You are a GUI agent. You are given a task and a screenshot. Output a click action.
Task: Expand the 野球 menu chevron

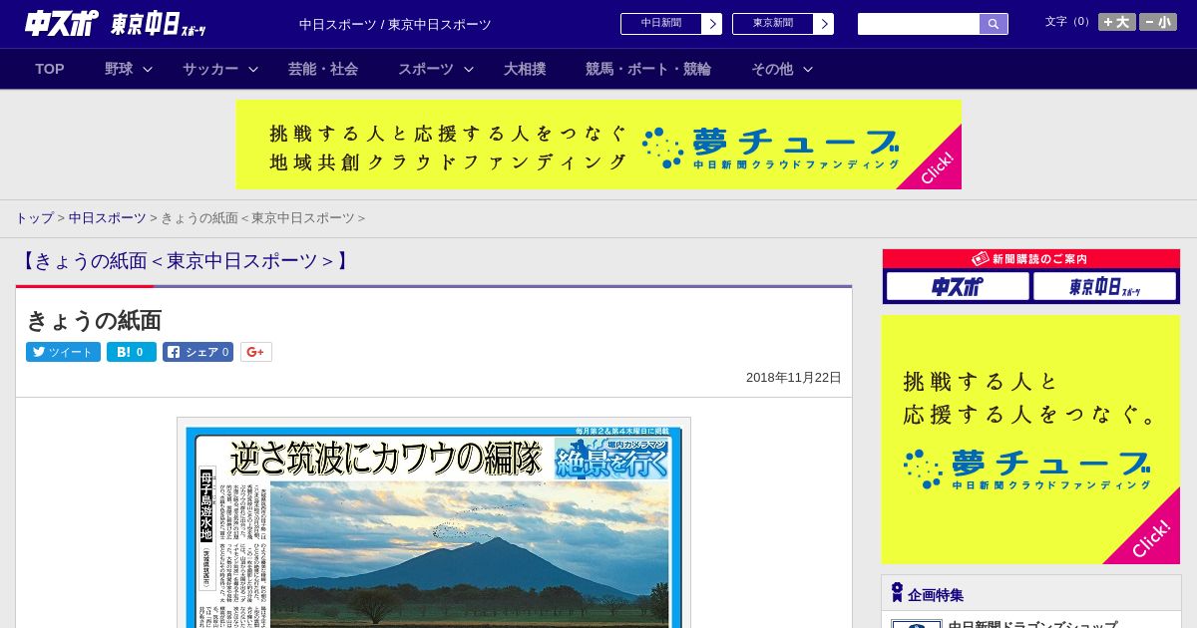148,69
